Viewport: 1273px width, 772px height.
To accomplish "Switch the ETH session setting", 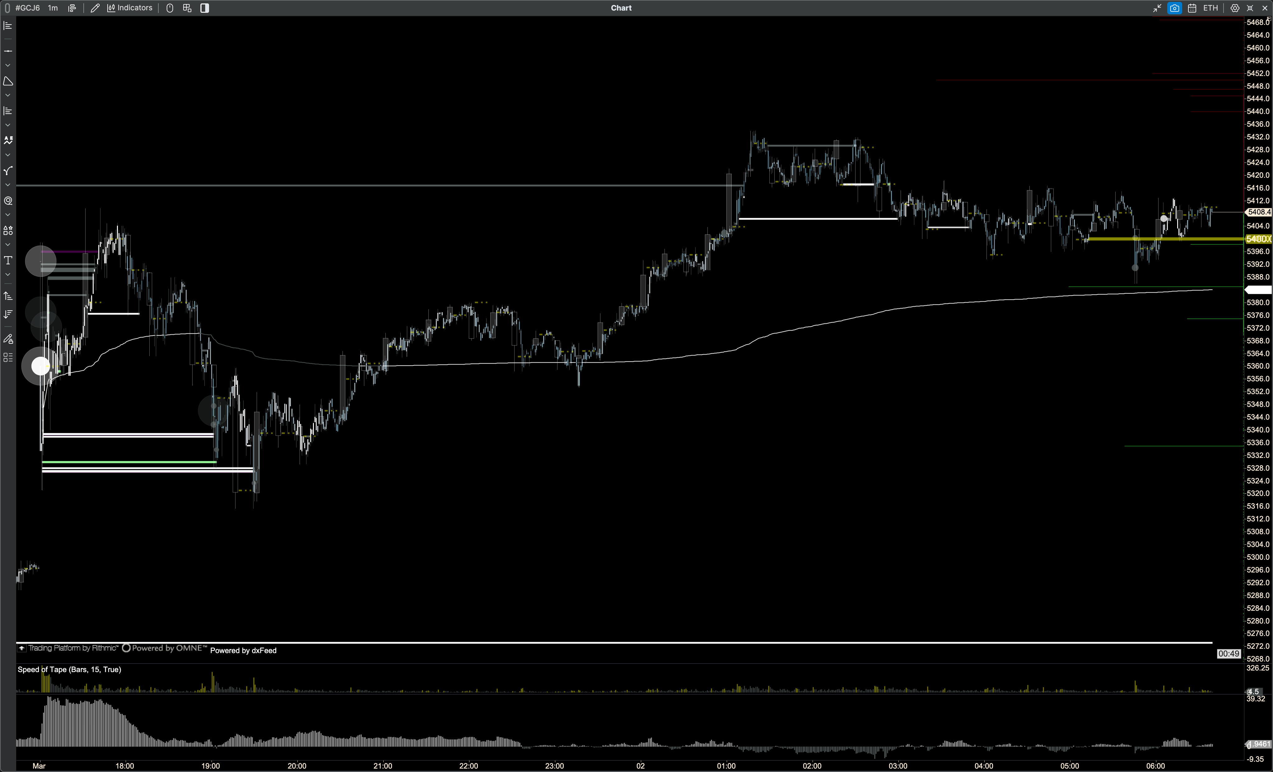I will (x=1210, y=8).
